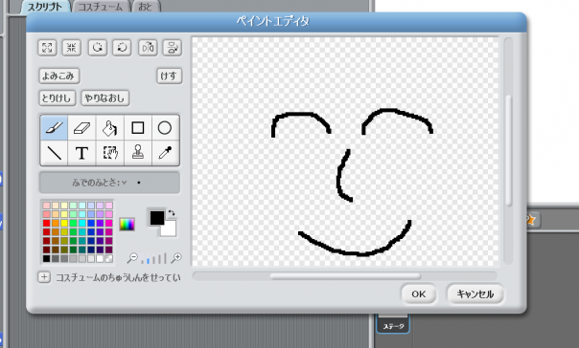Select the paintbrush tool
Image resolution: width=579 pixels, height=348 pixels.
[x=55, y=128]
